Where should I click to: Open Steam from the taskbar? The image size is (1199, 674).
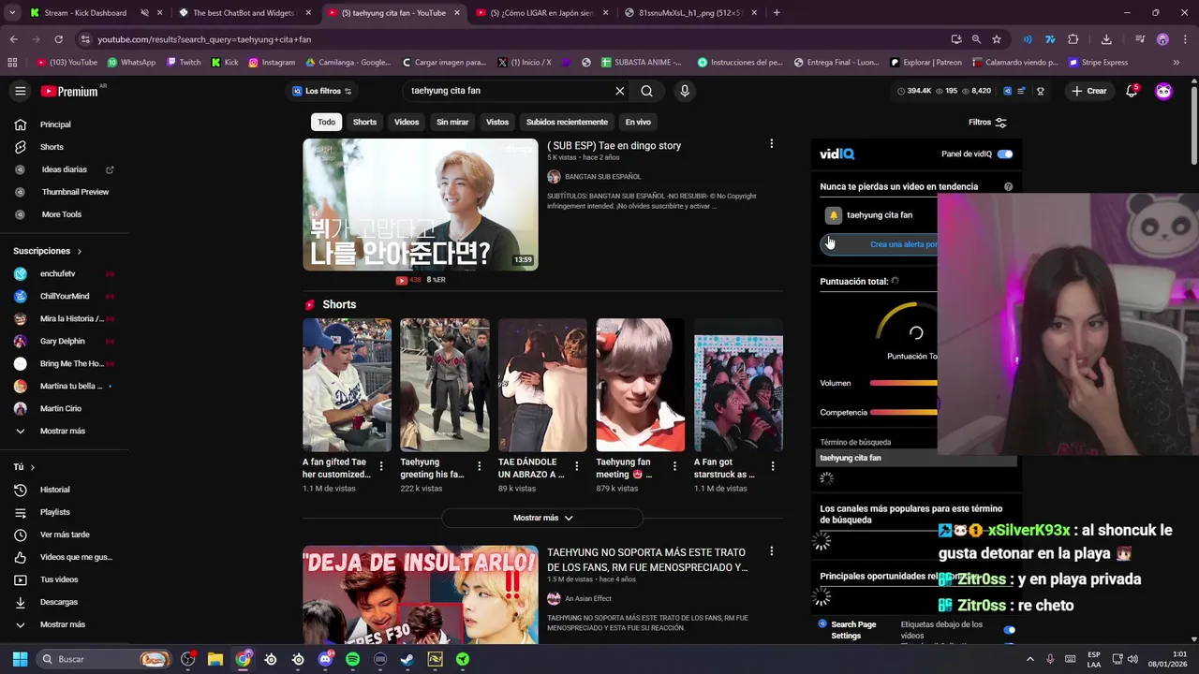coord(407,659)
